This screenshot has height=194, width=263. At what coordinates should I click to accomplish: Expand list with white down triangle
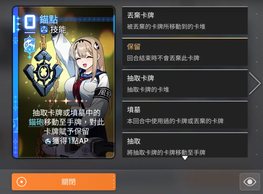(x=185, y=158)
